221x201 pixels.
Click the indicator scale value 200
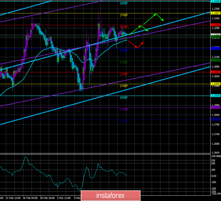pyautogui.click(x=213, y=163)
